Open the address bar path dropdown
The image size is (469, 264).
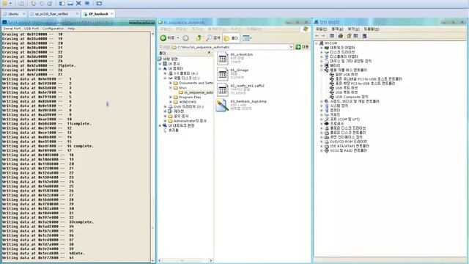click(291, 47)
